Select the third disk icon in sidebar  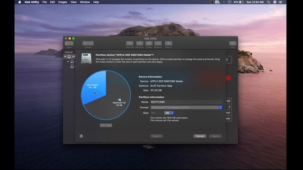(72, 66)
